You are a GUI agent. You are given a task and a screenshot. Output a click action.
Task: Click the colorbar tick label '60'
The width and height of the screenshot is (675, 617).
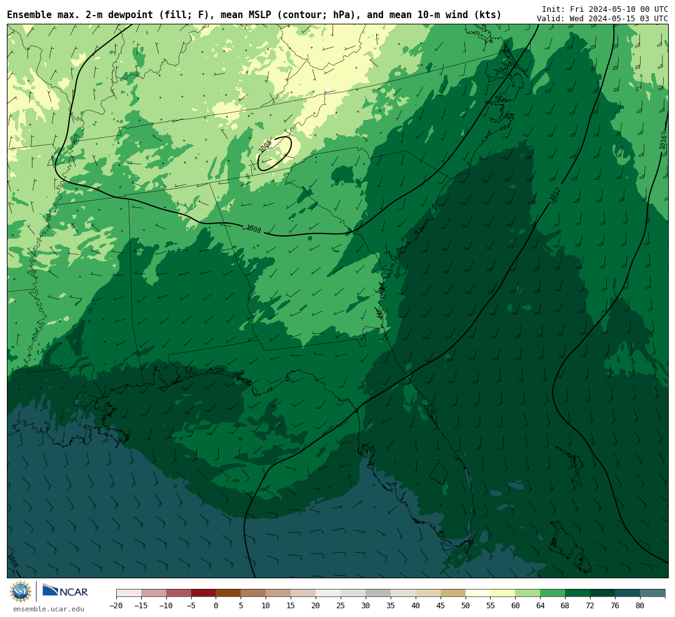[x=515, y=605]
